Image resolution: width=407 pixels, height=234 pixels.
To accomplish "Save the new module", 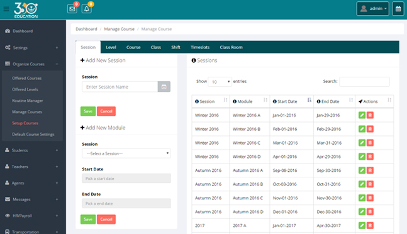I will [88, 219].
